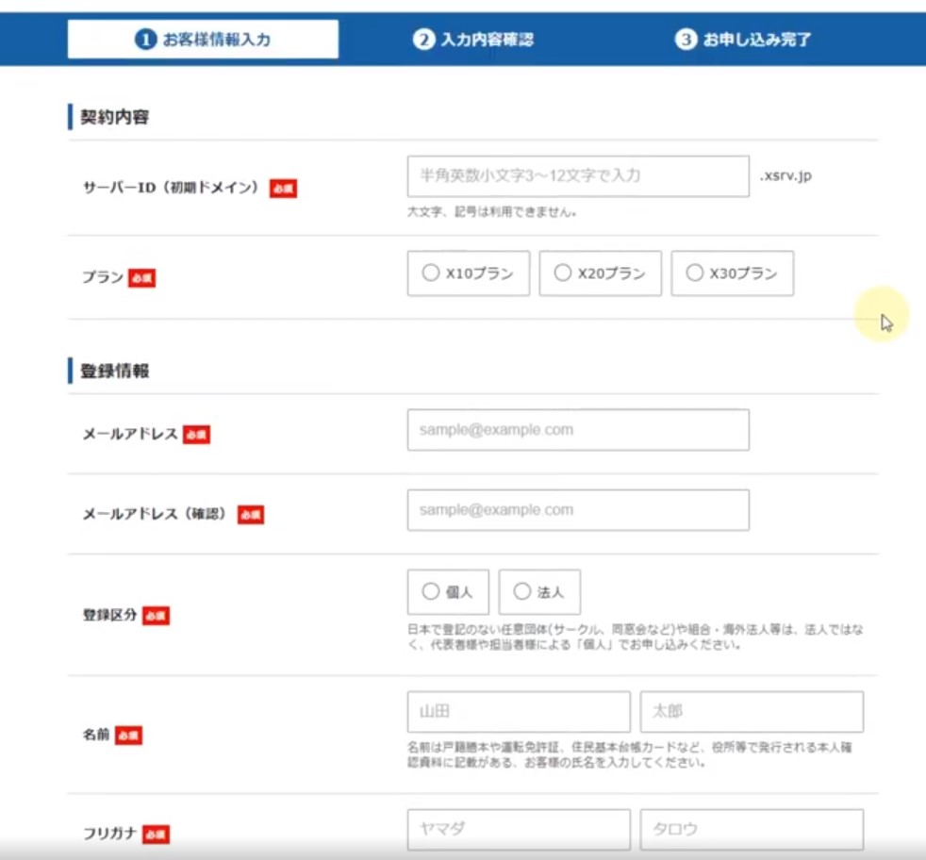Click the 必須 badge next to サーバーID
The width and height of the screenshot is (926, 860).
tap(284, 189)
